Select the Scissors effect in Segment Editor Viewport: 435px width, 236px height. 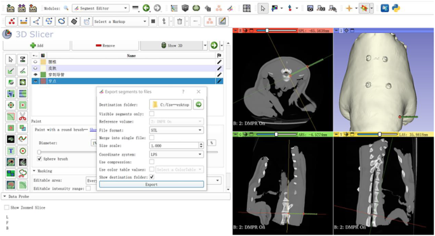[x=23, y=116]
